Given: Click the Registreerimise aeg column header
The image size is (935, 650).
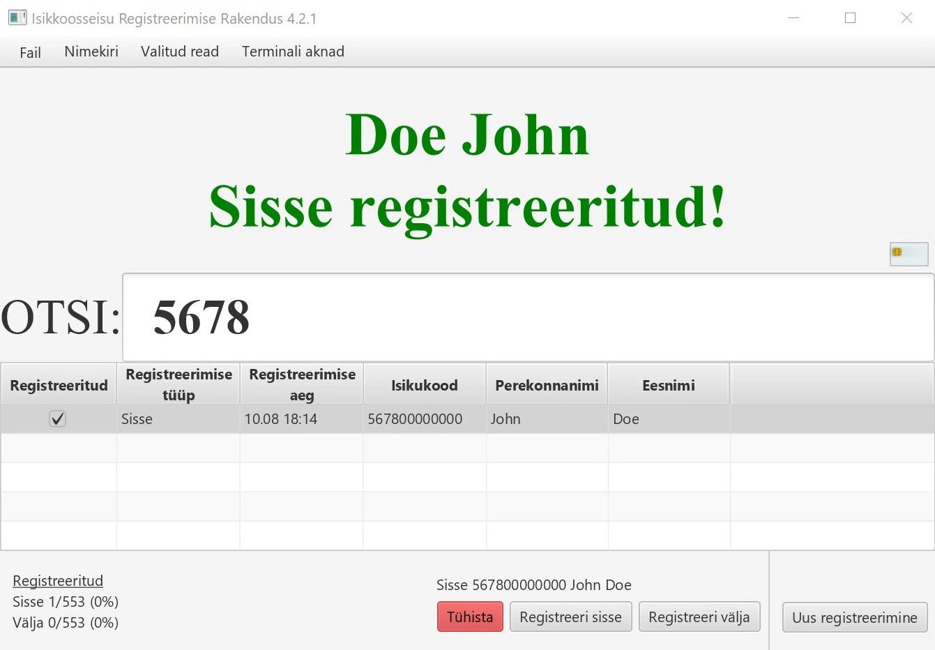Looking at the screenshot, I should pos(301,383).
